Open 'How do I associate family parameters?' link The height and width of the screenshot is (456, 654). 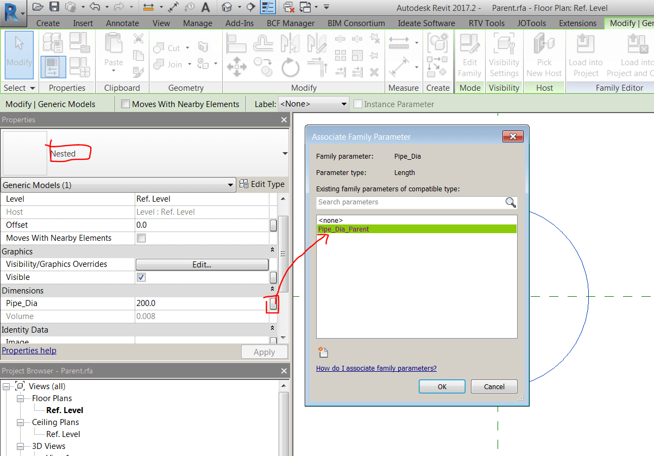pyautogui.click(x=376, y=368)
